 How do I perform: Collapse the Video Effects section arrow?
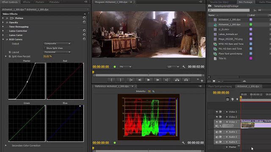click(85, 14)
